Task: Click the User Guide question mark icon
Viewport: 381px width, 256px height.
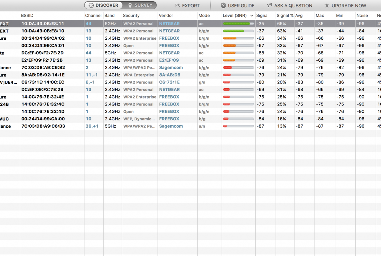Action: click(224, 5)
